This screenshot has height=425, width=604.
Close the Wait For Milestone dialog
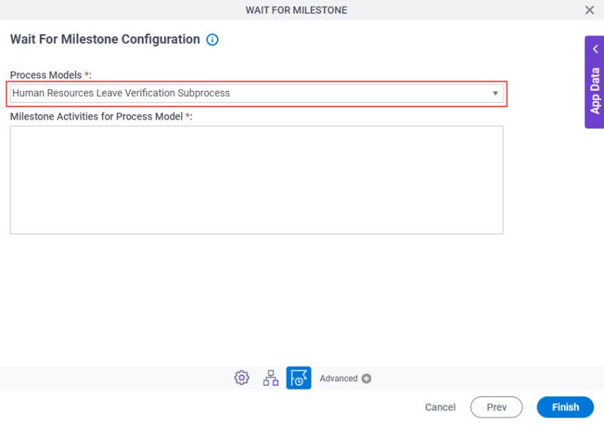click(590, 10)
